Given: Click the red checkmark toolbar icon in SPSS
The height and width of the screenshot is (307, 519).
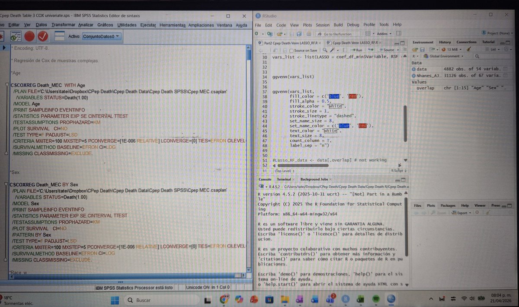Looking at the screenshot, I should coord(43,36).
